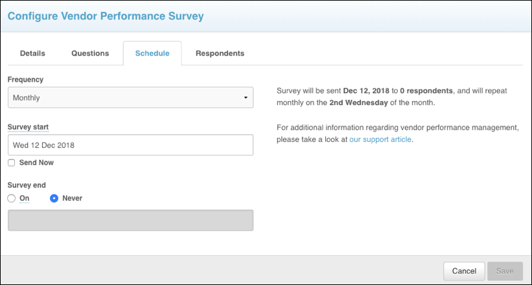Click the Send Now label text
The height and width of the screenshot is (285, 532).
[x=36, y=163]
